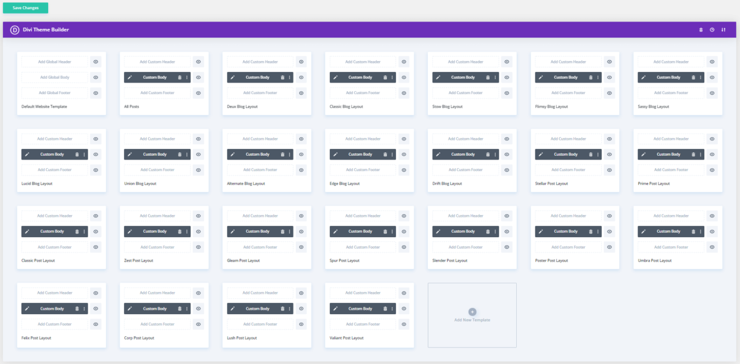Open editing history via clock icon
The image size is (740, 364).
[x=712, y=29]
